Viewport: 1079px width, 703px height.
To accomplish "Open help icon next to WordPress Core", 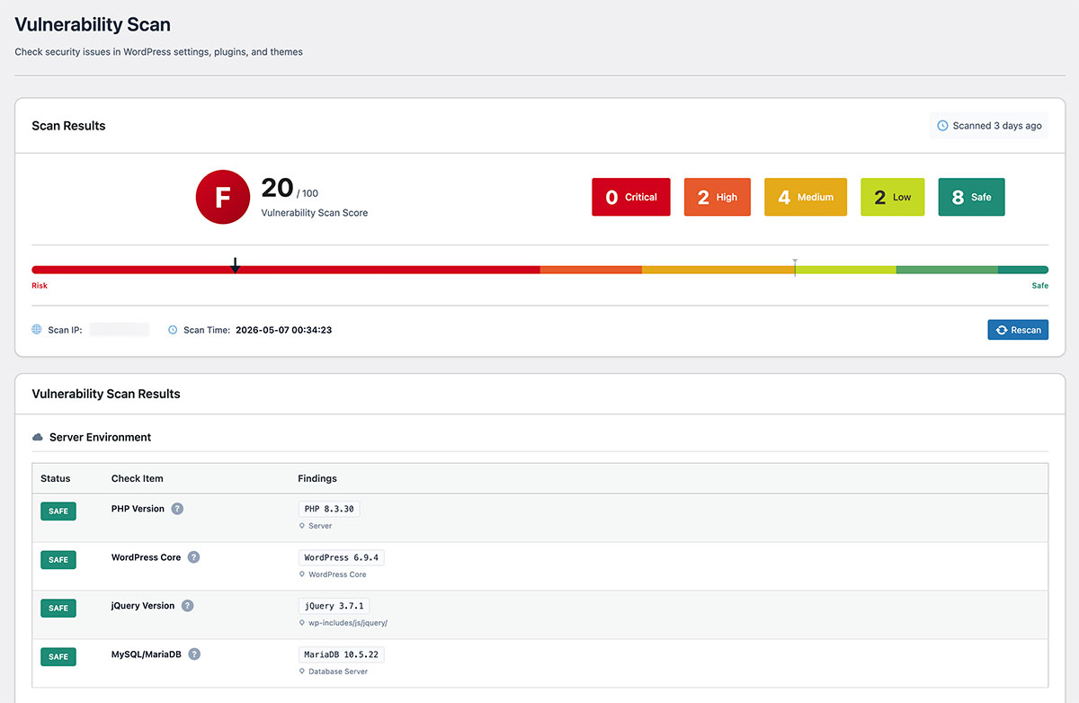I will [193, 557].
